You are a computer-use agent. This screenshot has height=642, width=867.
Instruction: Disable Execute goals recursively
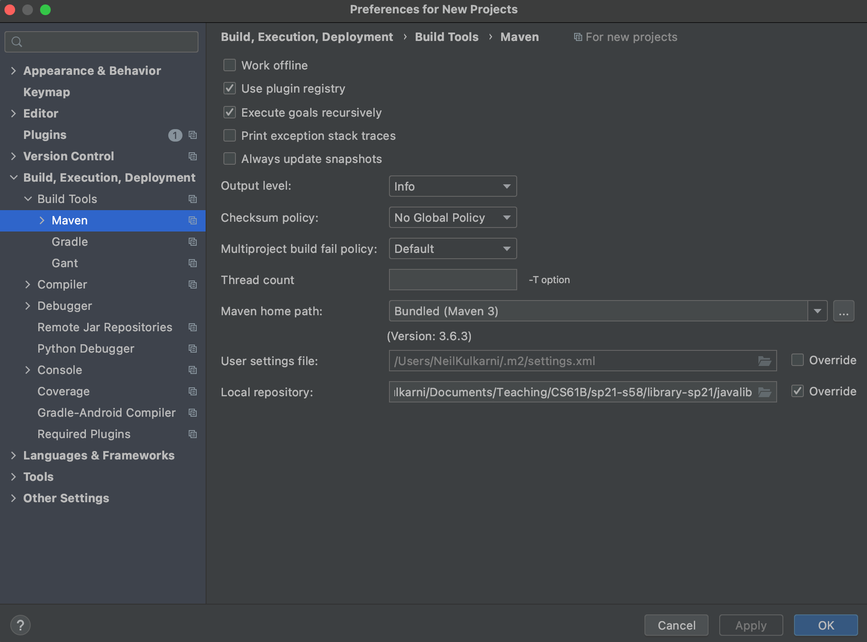point(229,112)
